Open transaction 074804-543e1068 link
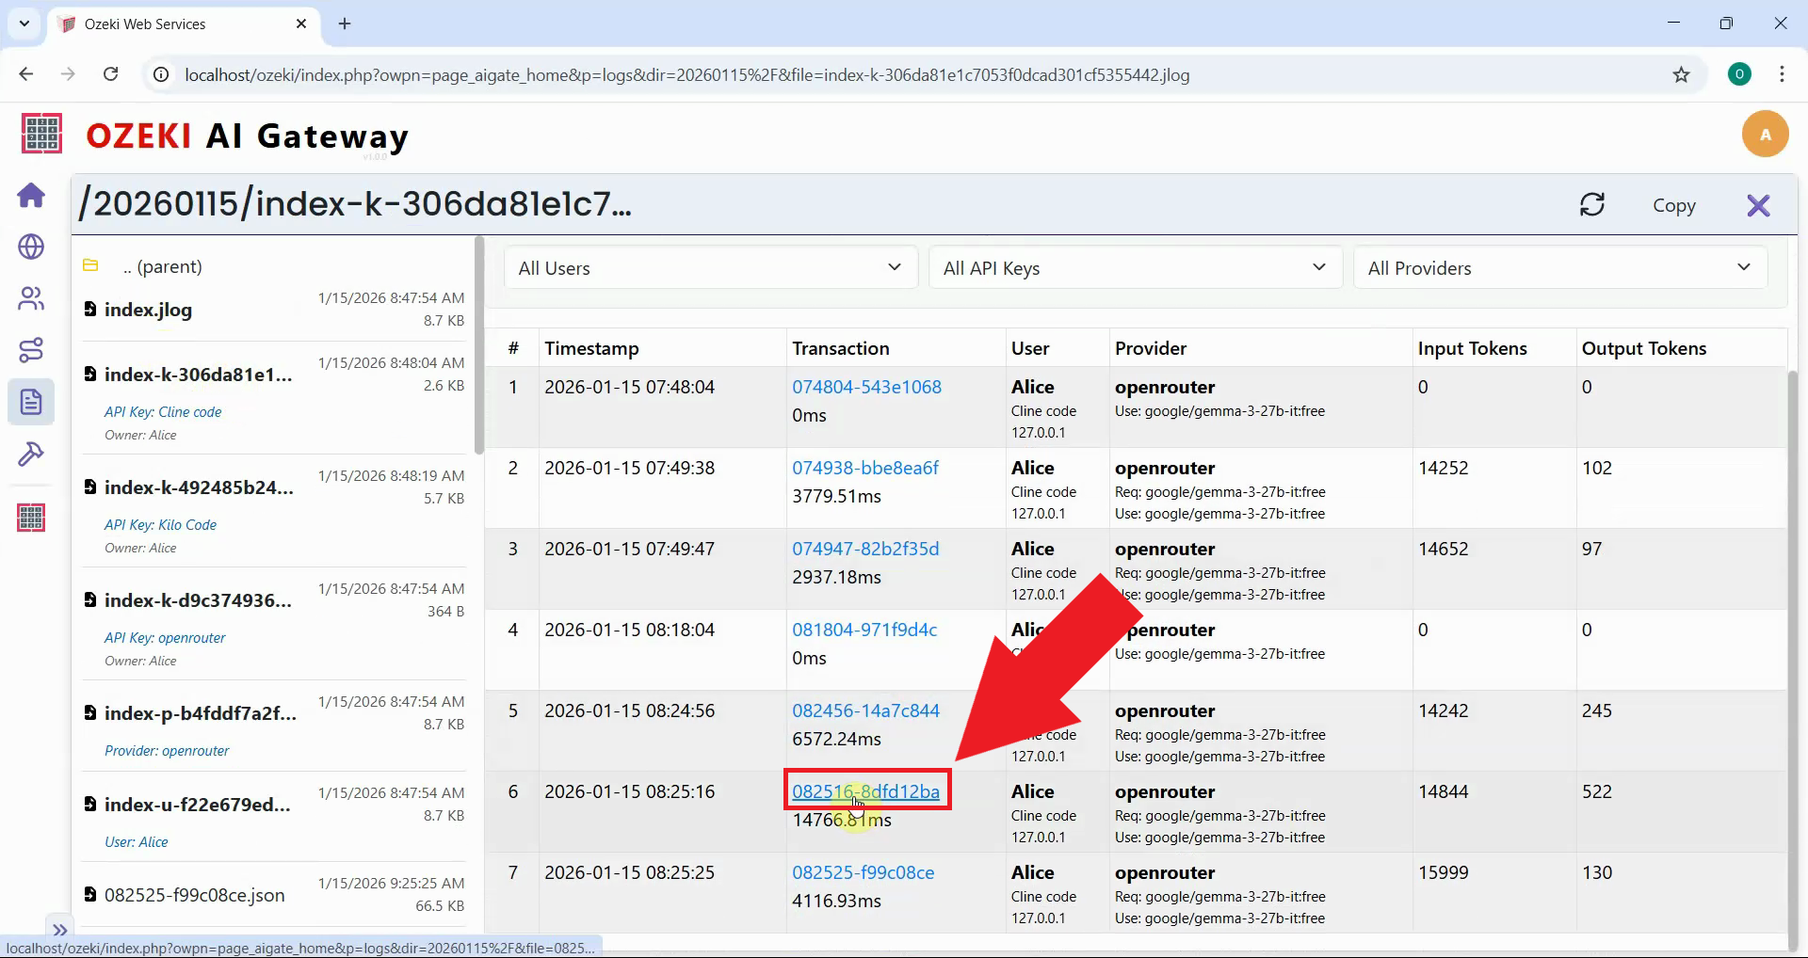 866,387
